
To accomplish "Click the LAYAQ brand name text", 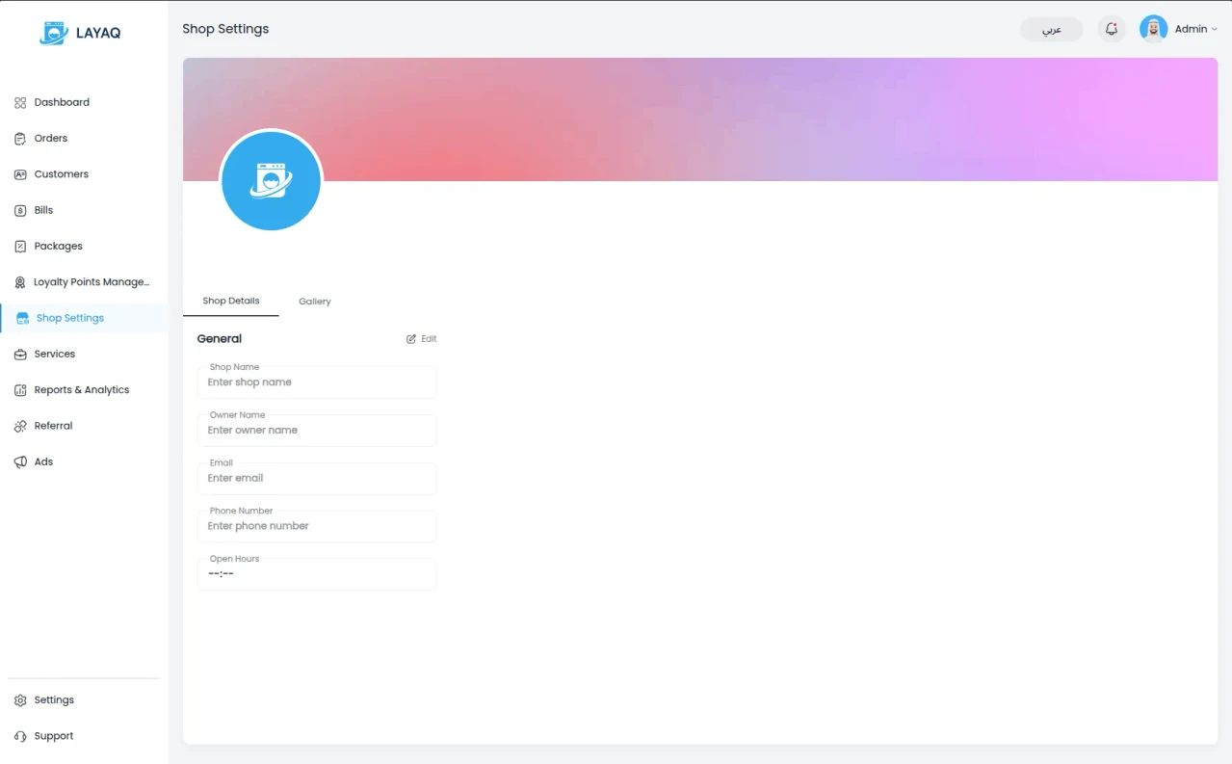I will point(99,33).
